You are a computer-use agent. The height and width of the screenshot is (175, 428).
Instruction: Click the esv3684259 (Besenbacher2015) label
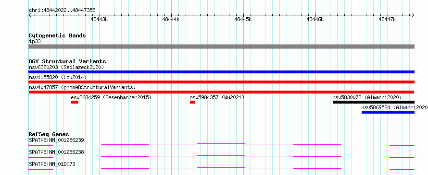tap(111, 97)
